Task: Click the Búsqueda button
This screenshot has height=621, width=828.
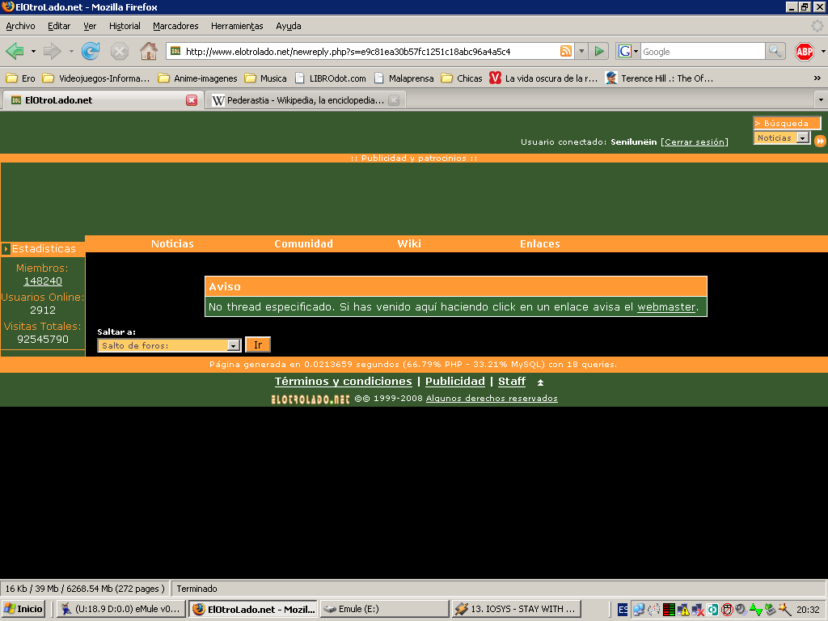Action: pyautogui.click(x=786, y=123)
